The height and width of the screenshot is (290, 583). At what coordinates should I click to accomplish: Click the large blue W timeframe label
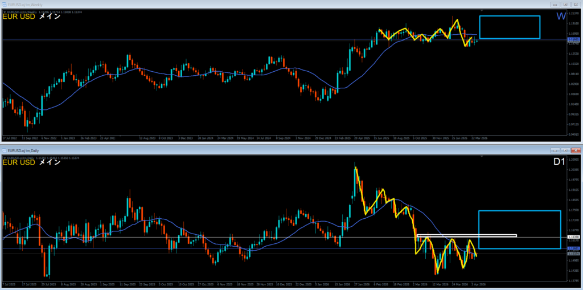[561, 16]
